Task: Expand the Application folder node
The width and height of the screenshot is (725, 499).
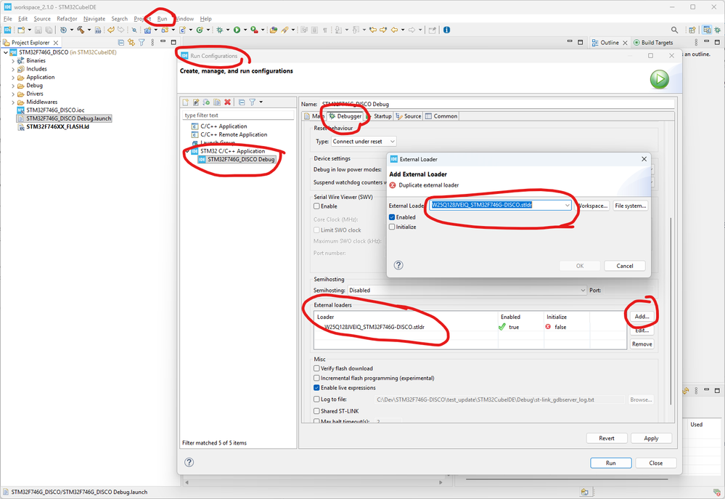Action: pos(13,77)
